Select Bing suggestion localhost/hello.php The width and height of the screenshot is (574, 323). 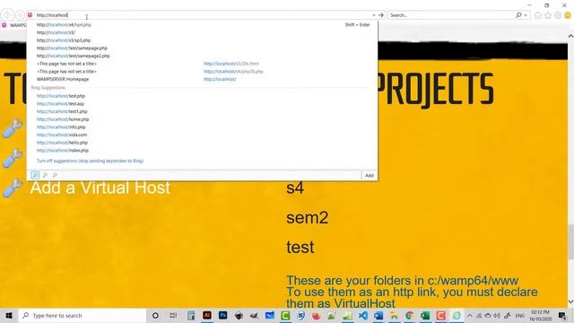point(62,143)
